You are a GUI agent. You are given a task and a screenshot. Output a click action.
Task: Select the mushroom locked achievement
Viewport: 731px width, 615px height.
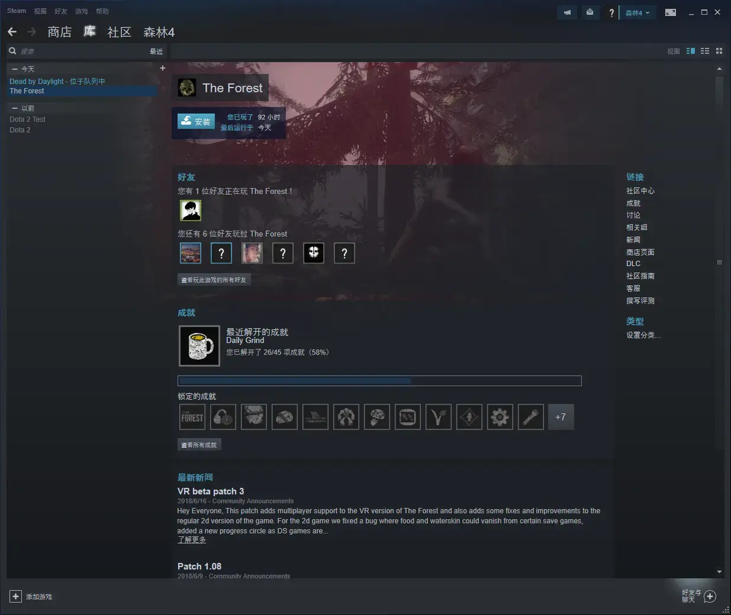(377, 417)
